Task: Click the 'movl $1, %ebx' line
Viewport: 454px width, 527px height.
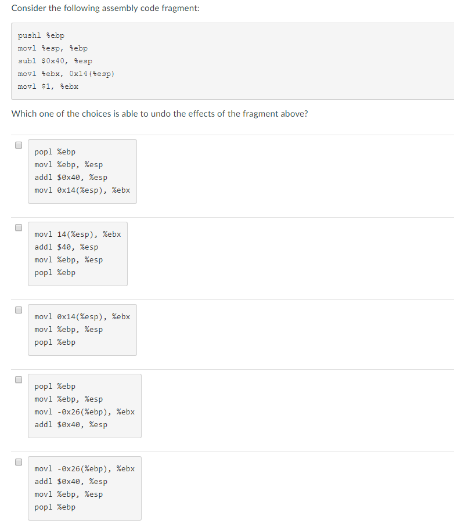Action: click(48, 86)
